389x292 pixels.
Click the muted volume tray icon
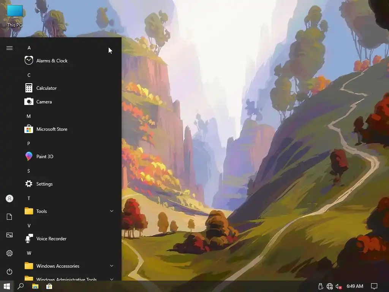[338, 286]
